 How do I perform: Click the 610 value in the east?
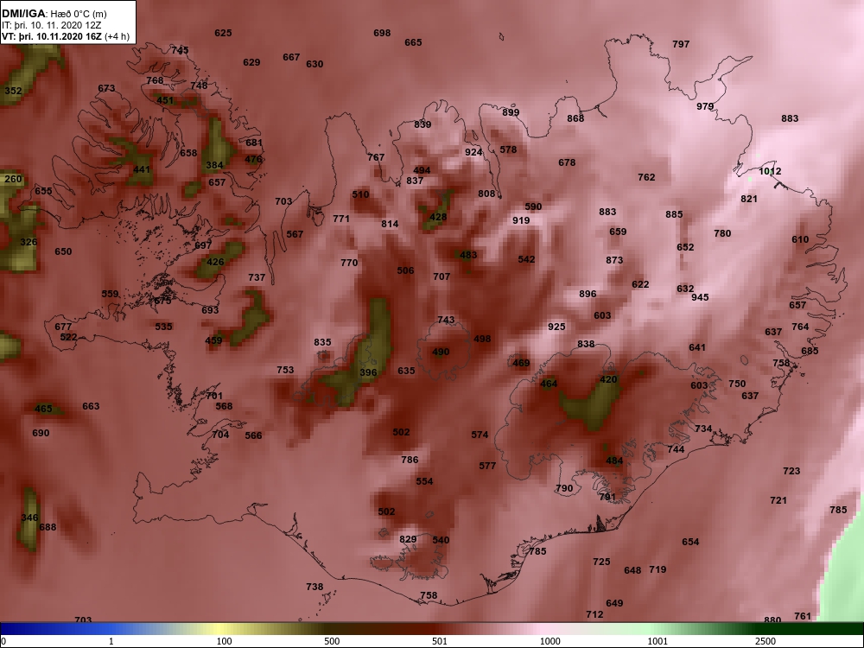point(800,239)
